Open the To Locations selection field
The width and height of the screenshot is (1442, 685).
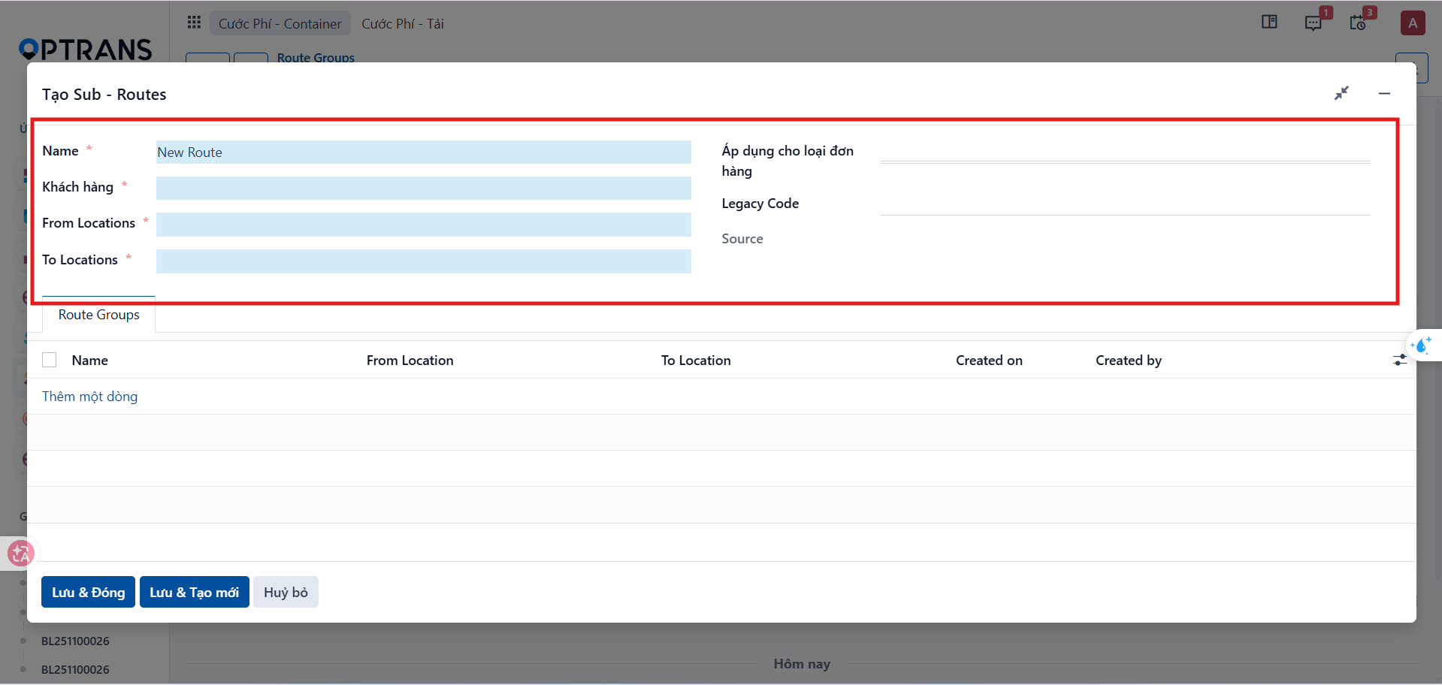pos(424,261)
